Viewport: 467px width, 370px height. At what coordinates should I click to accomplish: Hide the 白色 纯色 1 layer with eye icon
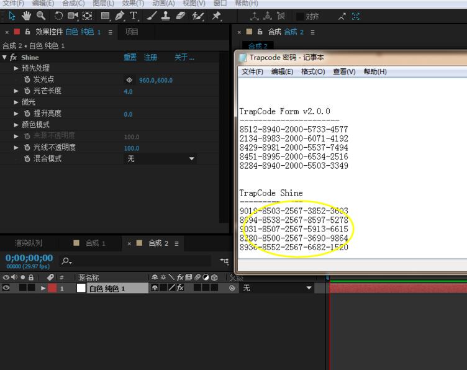click(7, 288)
